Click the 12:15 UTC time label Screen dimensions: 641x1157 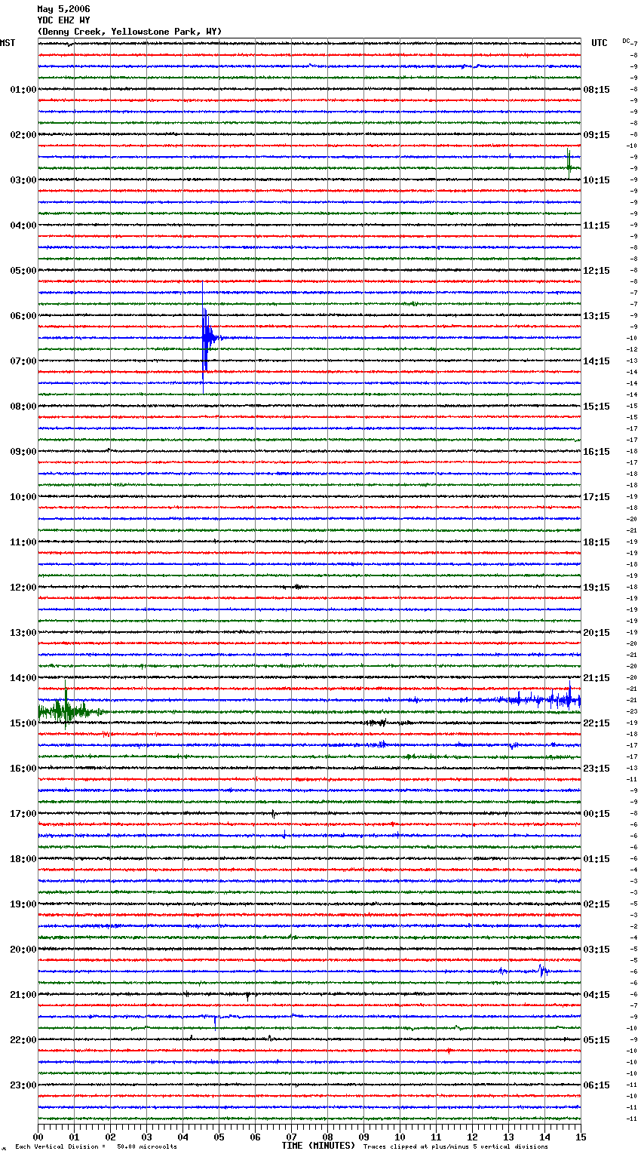click(x=597, y=271)
